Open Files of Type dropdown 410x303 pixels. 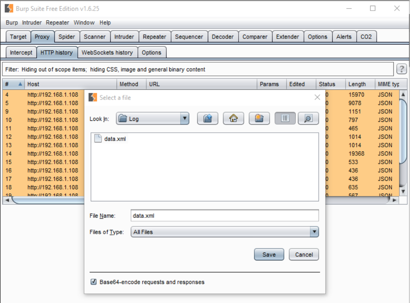tap(314, 232)
